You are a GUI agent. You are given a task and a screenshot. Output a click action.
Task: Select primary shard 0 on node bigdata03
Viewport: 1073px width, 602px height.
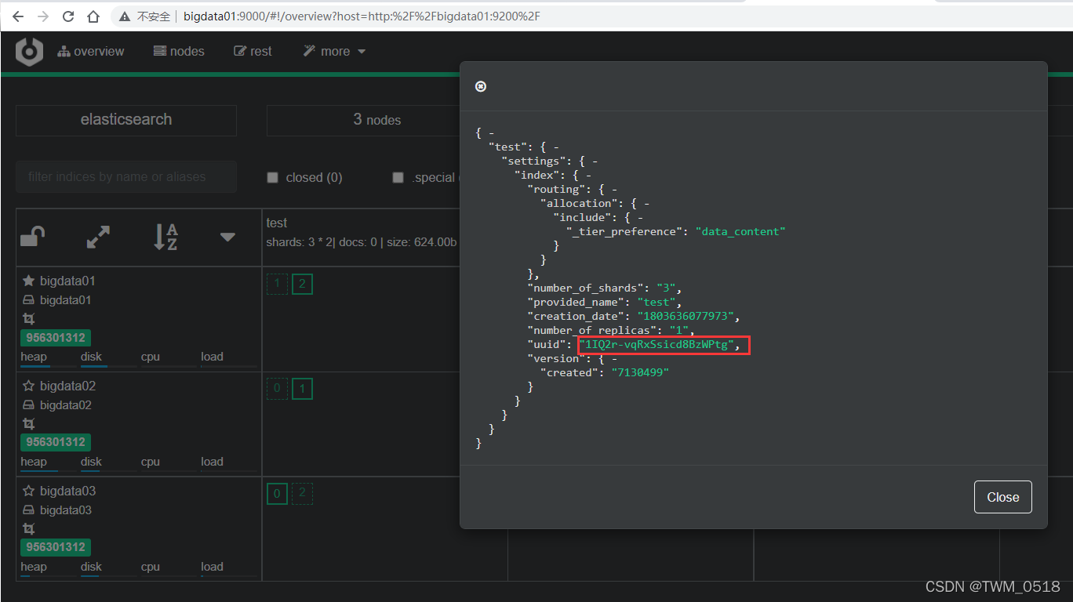277,494
